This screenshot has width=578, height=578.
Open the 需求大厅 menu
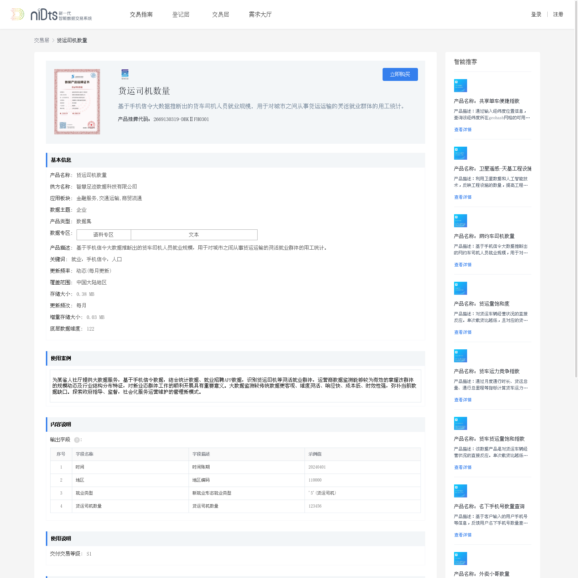[x=260, y=14]
